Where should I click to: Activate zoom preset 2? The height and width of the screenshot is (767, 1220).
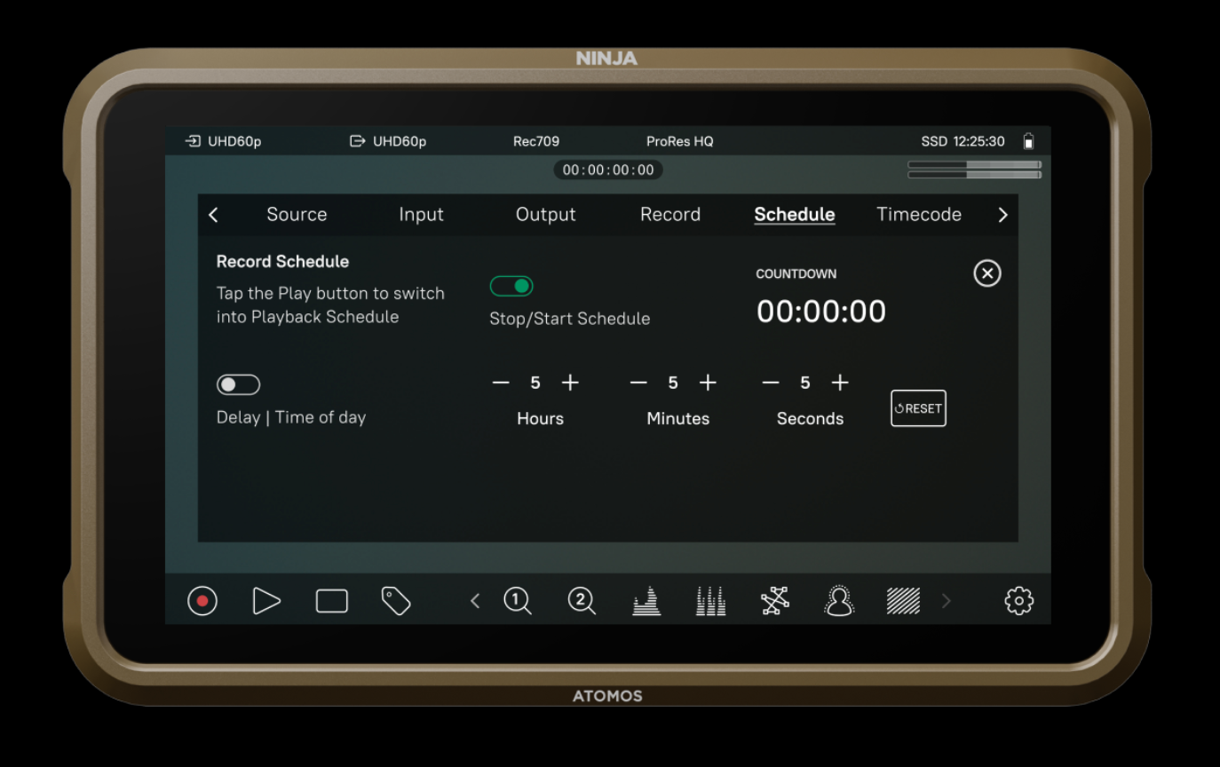coord(582,601)
